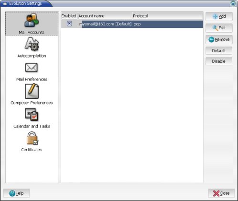Open the Calendar and Tasks icon
Screen dimensions: 238x201
32,115
